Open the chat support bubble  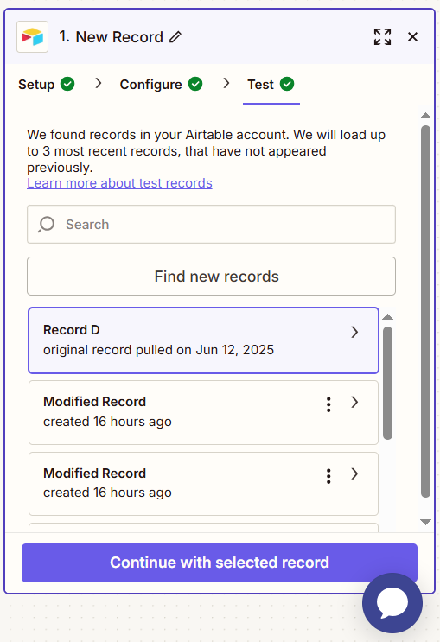tap(392, 603)
